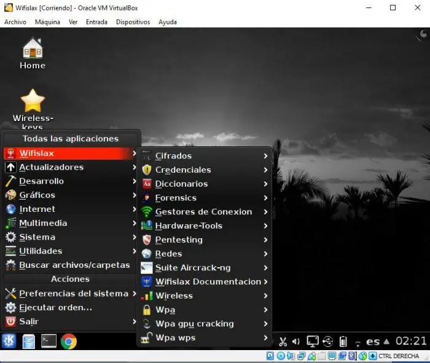Select the Wifislax menu entry

tap(70, 154)
